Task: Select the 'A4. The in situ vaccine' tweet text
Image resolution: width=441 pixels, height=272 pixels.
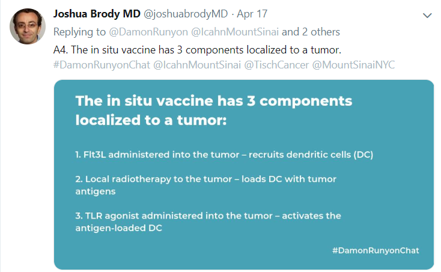Action: coord(197,50)
